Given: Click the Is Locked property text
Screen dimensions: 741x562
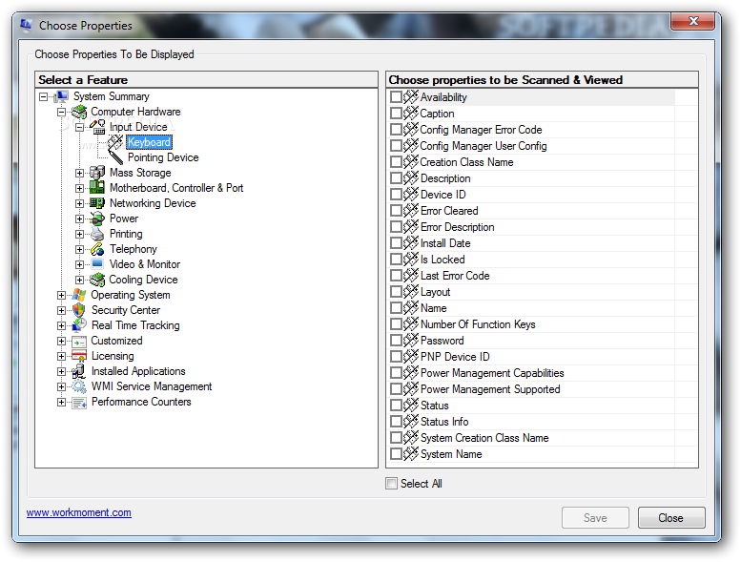Looking at the screenshot, I should click(443, 260).
